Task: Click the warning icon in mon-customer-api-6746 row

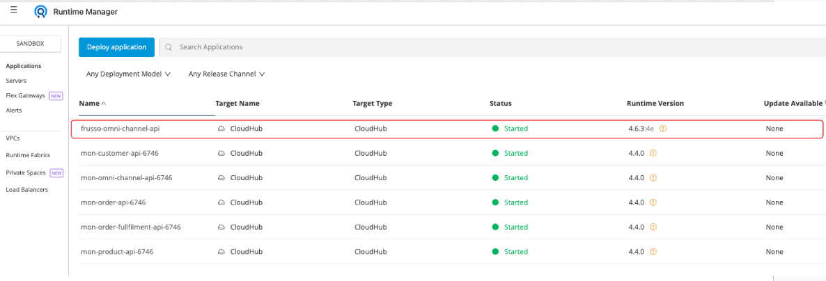Action: click(x=653, y=153)
